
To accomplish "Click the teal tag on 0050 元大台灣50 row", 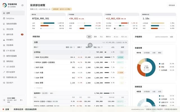I will point(120,57).
